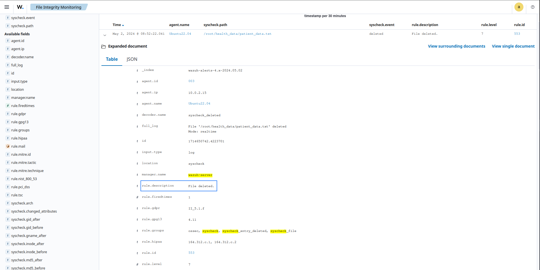Open View surrounding documents link

tap(456, 46)
